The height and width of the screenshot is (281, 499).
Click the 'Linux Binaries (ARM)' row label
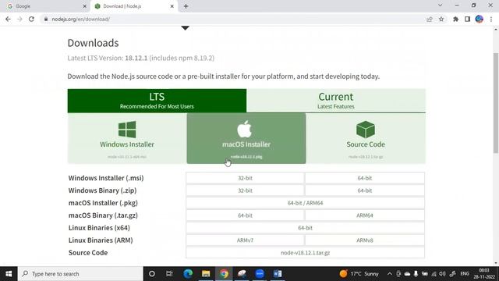click(101, 240)
